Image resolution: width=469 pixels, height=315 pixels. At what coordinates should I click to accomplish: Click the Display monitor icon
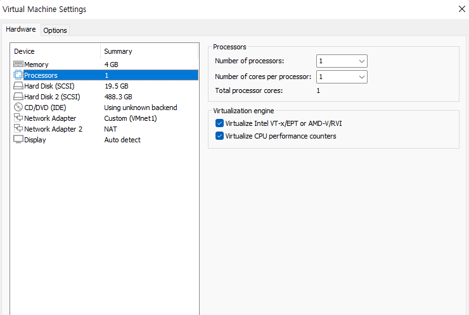tap(18, 139)
